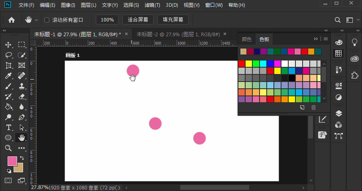Select the History Brush tool

point(8,97)
